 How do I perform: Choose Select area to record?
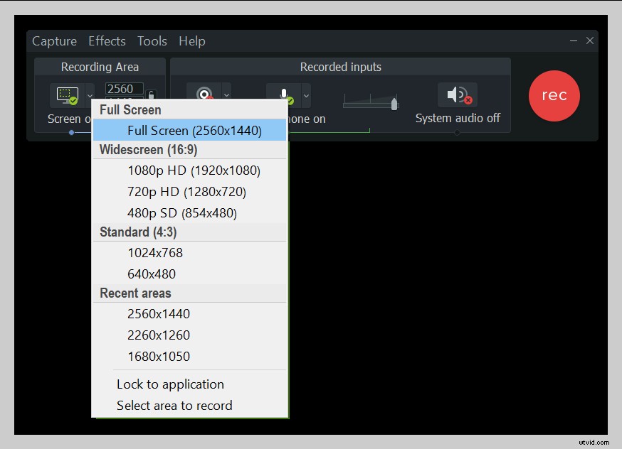click(x=174, y=405)
